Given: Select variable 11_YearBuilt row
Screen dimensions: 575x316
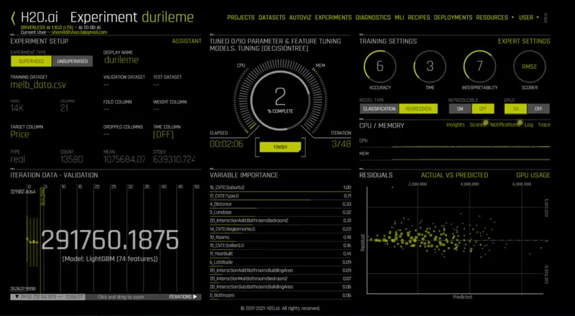Looking at the screenshot, I should coord(280,254).
